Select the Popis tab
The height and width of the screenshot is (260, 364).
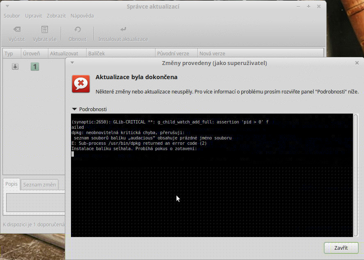(11, 184)
